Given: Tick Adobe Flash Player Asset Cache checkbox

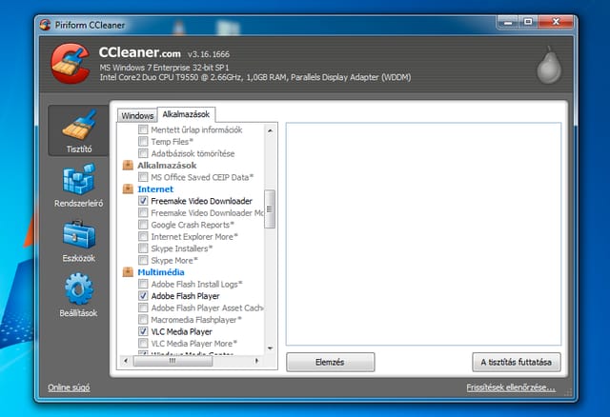Looking at the screenshot, I should [143, 308].
